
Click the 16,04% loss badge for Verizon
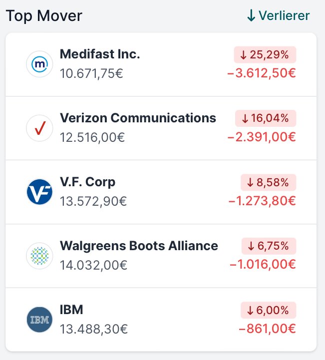click(266, 118)
